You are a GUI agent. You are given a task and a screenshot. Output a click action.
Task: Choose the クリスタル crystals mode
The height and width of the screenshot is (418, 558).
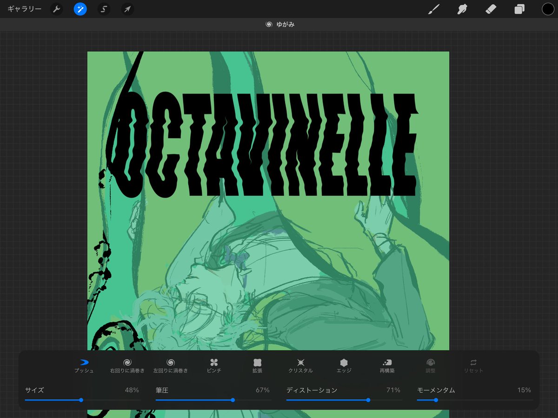tap(300, 366)
